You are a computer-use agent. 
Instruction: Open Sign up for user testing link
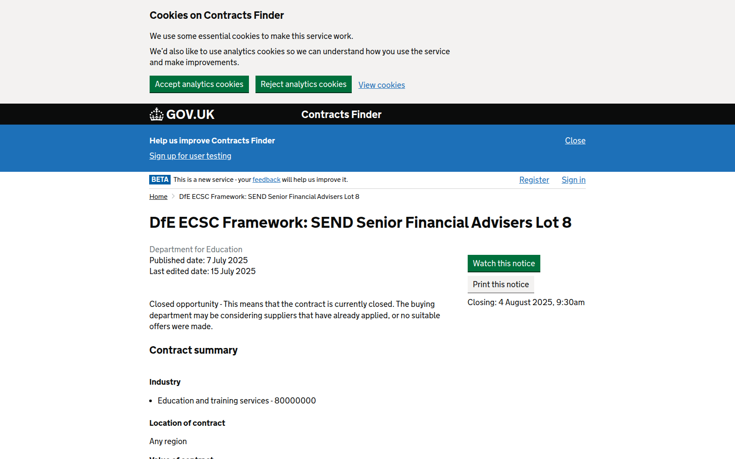(x=190, y=156)
